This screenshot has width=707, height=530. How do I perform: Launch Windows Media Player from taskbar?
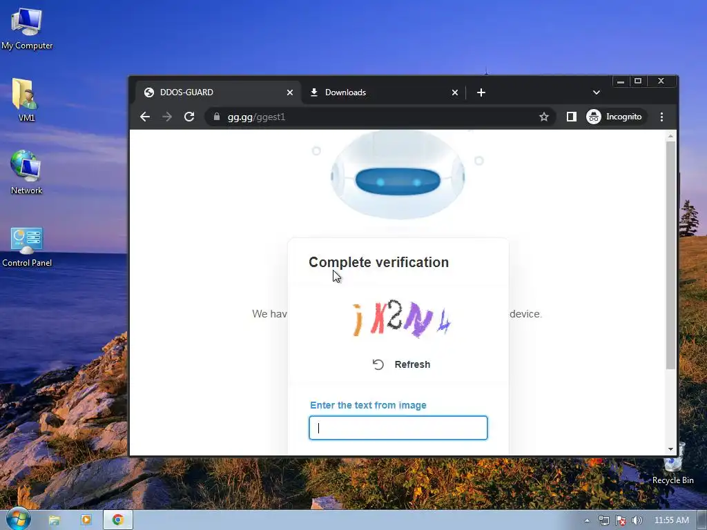[x=86, y=520]
